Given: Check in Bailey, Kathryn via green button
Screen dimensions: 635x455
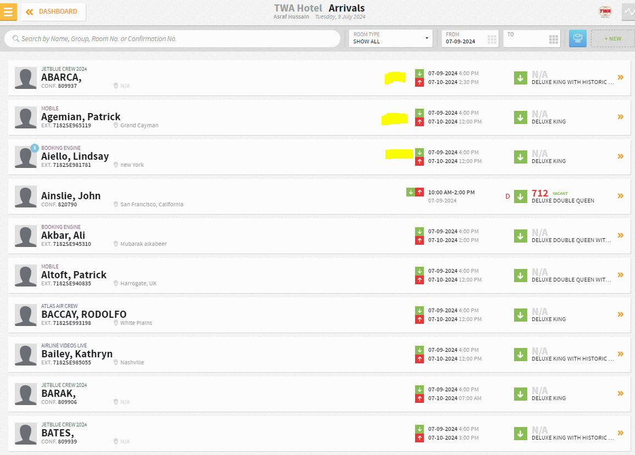Looking at the screenshot, I should tap(521, 355).
